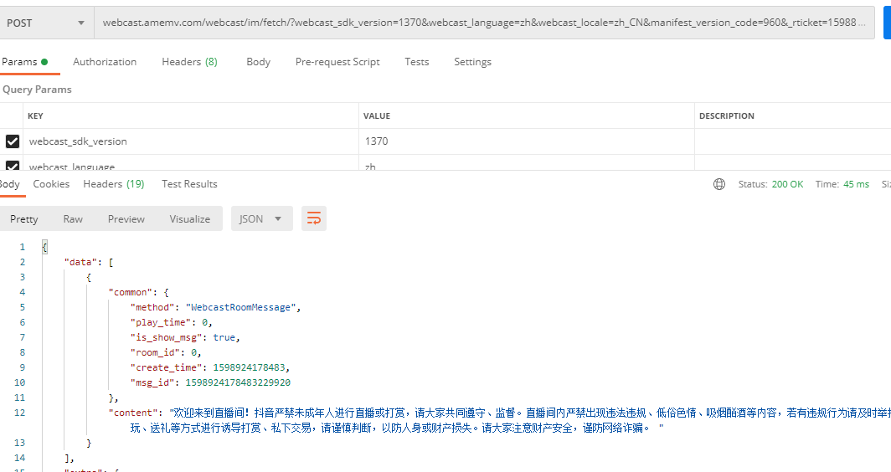Select the Preview view button
This screenshot has width=891, height=472.
[126, 218]
